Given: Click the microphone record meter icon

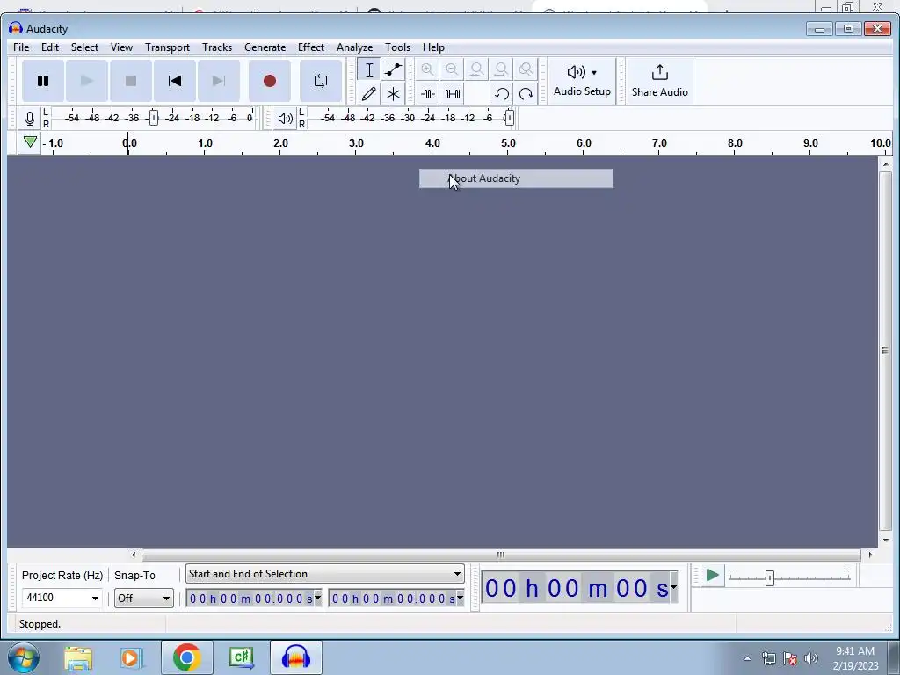Looking at the screenshot, I should pos(30,119).
